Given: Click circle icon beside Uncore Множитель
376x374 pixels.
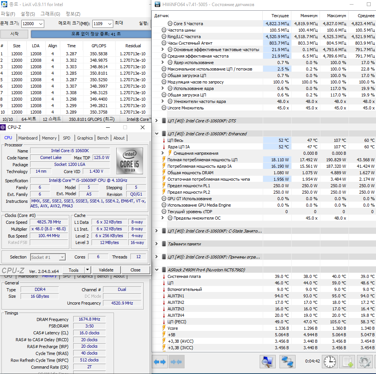Looking at the screenshot, I should [164, 108].
